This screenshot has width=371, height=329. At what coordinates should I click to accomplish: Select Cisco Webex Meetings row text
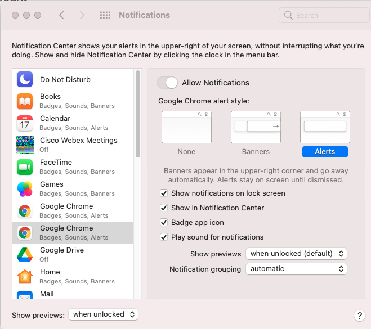click(79, 145)
